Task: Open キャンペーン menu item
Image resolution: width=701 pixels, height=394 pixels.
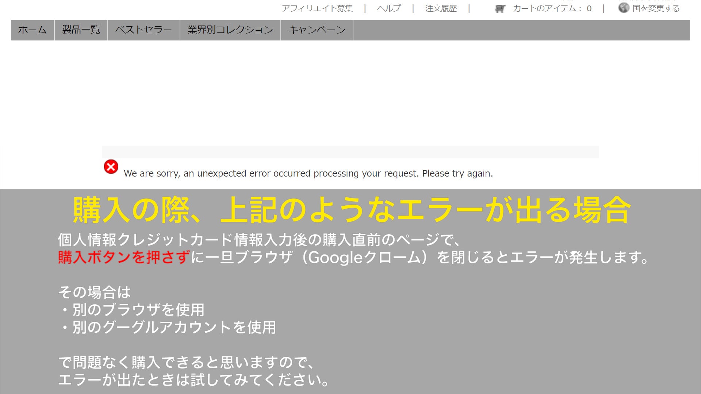Action: click(x=317, y=30)
